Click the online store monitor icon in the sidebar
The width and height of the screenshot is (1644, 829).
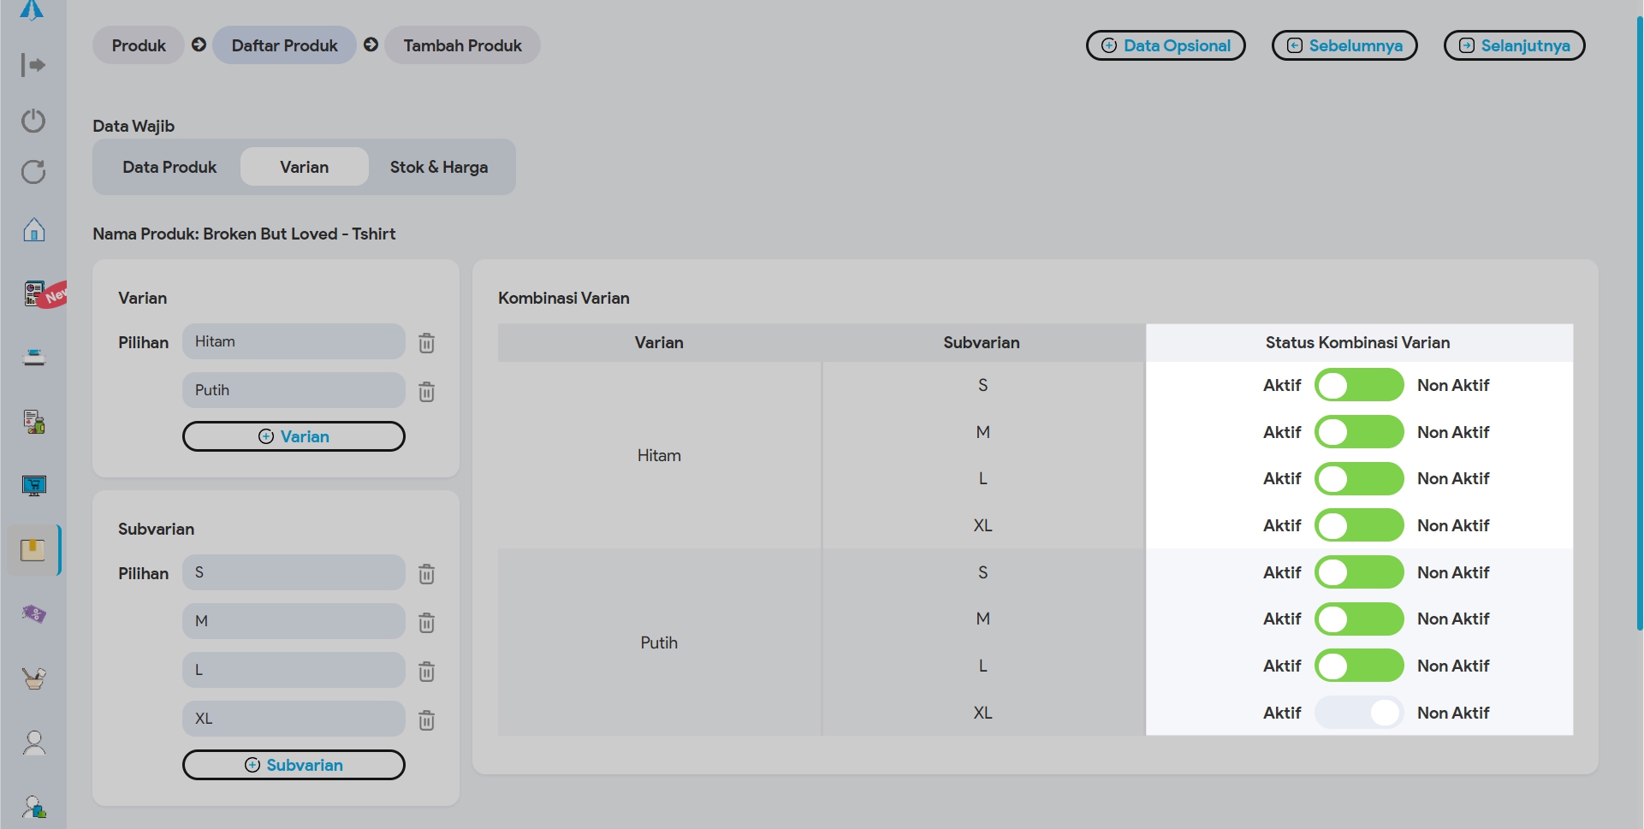[33, 485]
